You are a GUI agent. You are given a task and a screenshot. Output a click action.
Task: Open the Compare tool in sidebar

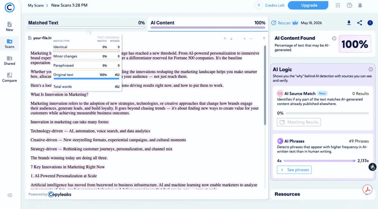coord(10,77)
